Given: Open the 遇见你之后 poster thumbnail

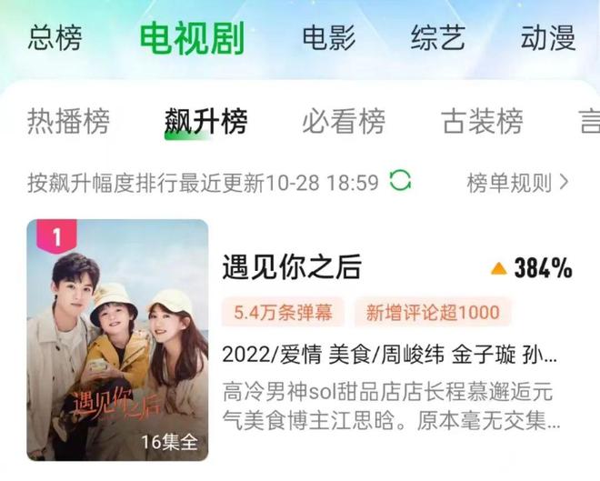Looking at the screenshot, I should (x=117, y=340).
